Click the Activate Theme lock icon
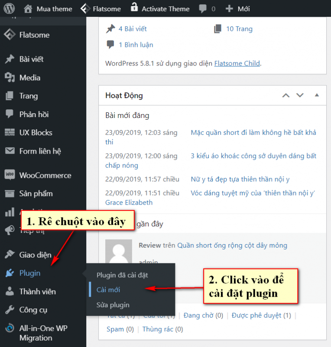This screenshot has width=331, height=347. tap(134, 7)
